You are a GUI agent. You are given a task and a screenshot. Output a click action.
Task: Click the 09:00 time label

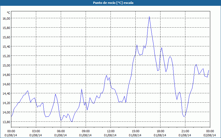86,131
